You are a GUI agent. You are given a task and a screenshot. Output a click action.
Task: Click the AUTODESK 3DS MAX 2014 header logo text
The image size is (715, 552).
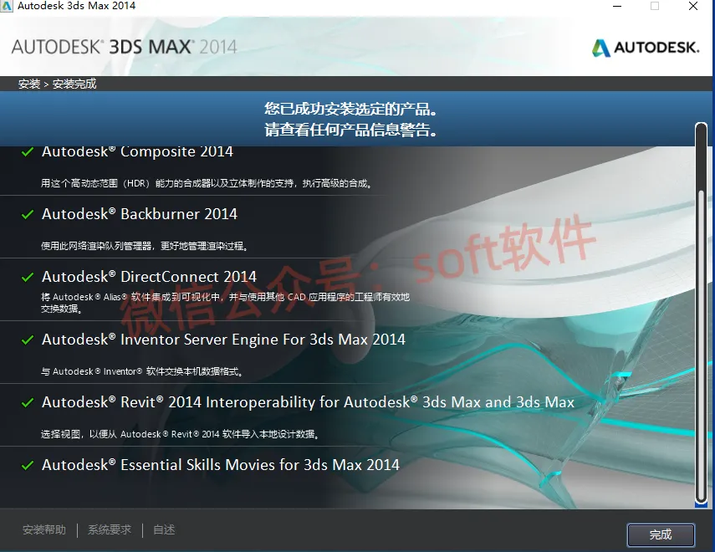tap(124, 47)
